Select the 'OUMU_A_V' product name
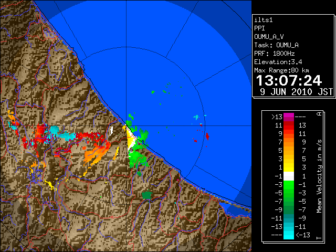Image resolution: width=336 pixels, height=252 pixels. pyautogui.click(x=269, y=37)
